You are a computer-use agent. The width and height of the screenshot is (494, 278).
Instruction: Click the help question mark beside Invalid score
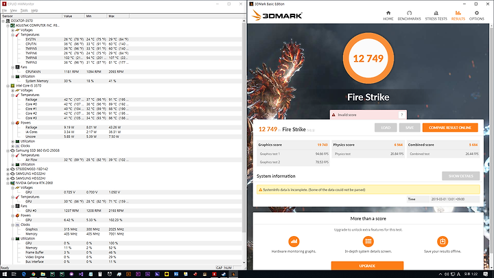(401, 115)
